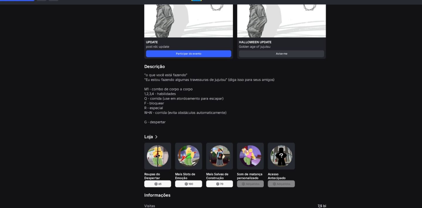Viewport: 422px width, 208px height.
Task: Buy Mais Salvas de Construção for 70 Robux
Action: [219, 184]
